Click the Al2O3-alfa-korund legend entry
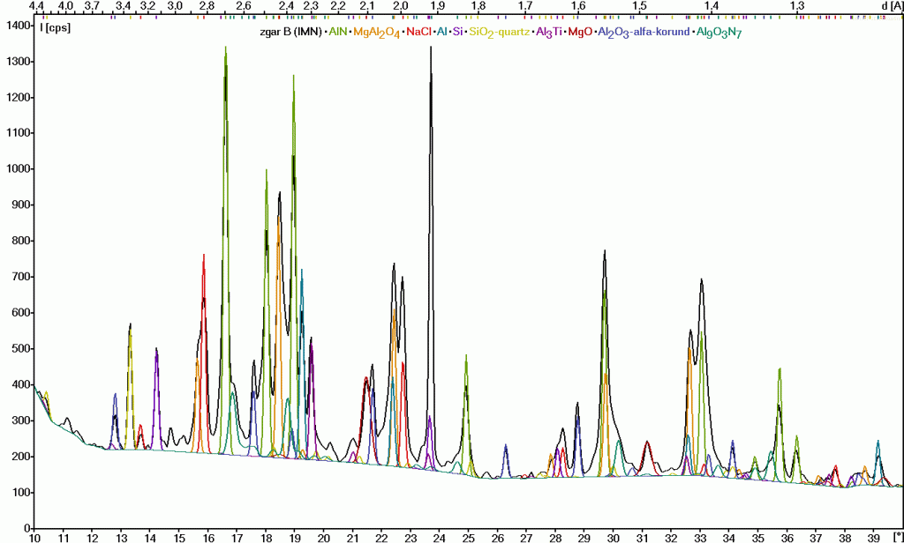Screen dimensions: 904x543 pos(644,33)
